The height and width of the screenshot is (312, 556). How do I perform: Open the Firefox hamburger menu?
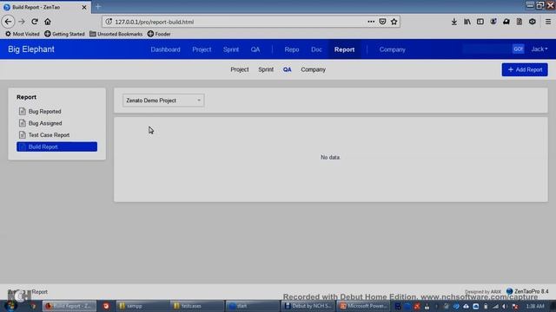coord(548,22)
